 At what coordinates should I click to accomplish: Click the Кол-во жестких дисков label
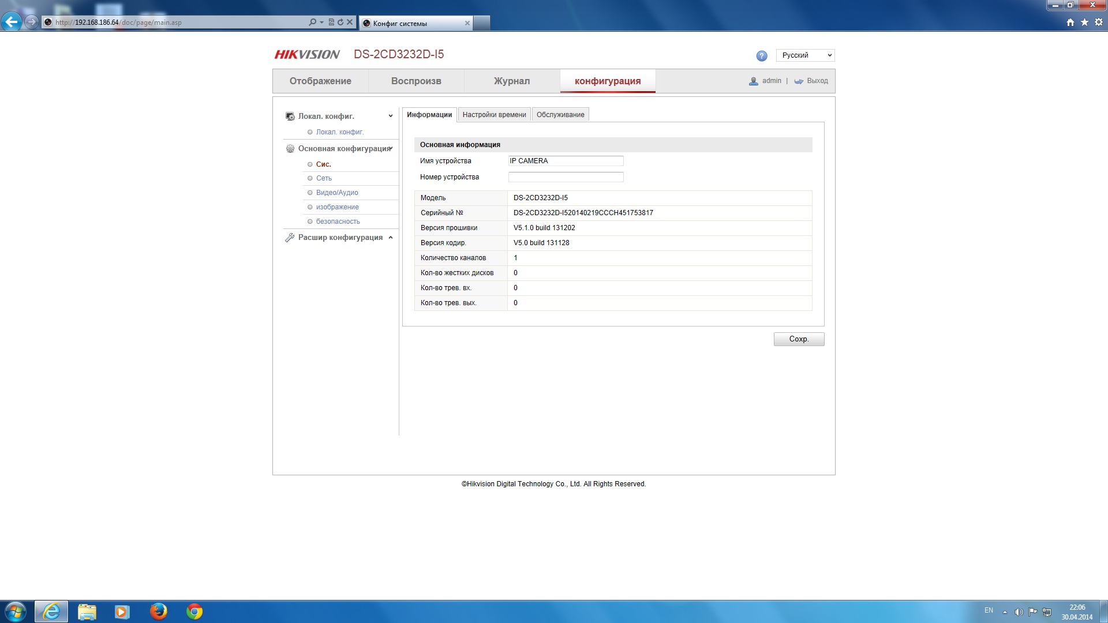457,273
